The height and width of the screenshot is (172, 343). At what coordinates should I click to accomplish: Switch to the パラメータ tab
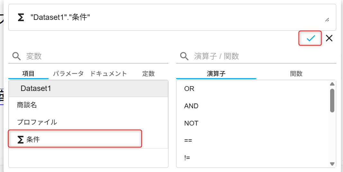click(x=68, y=74)
